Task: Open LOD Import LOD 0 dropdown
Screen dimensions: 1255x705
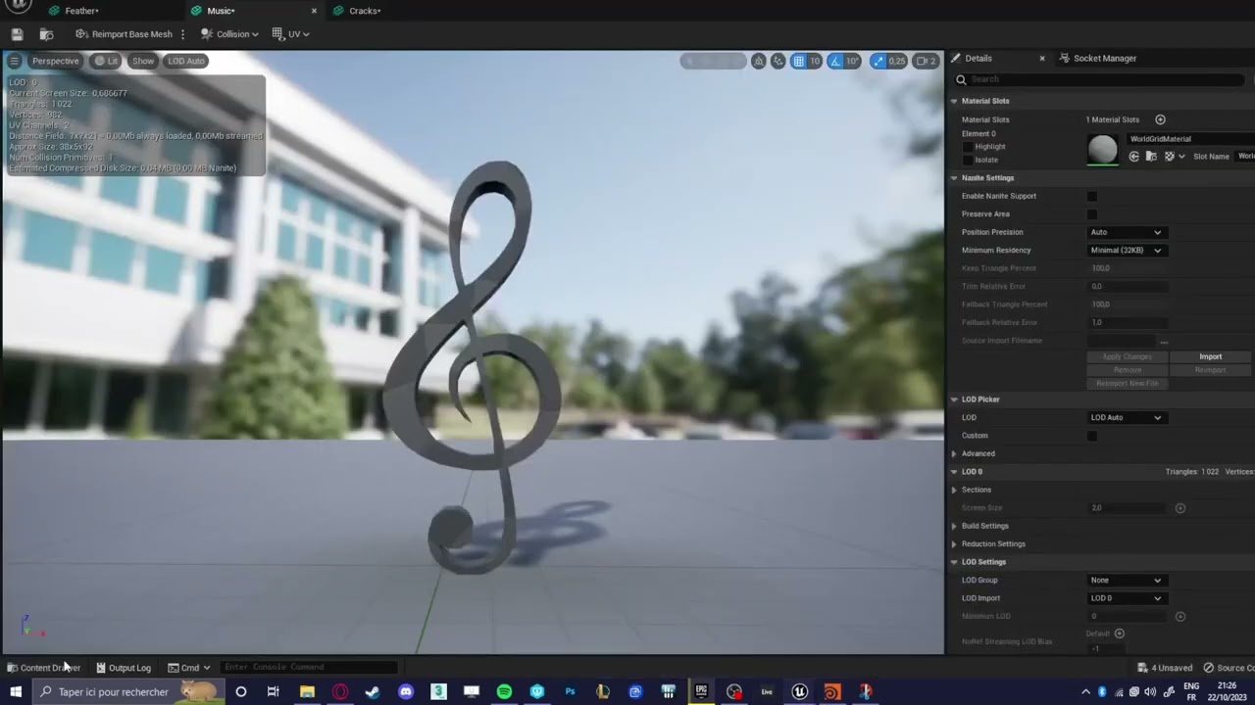Action: tap(1126, 598)
